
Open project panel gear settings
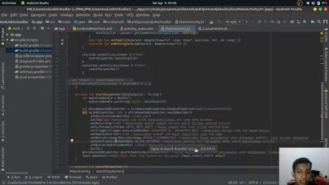(42, 28)
